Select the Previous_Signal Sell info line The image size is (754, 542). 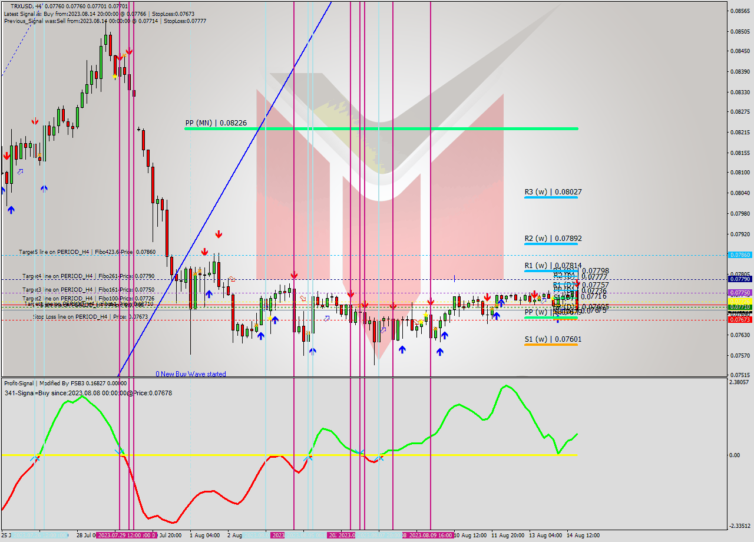pyautogui.click(x=105, y=21)
